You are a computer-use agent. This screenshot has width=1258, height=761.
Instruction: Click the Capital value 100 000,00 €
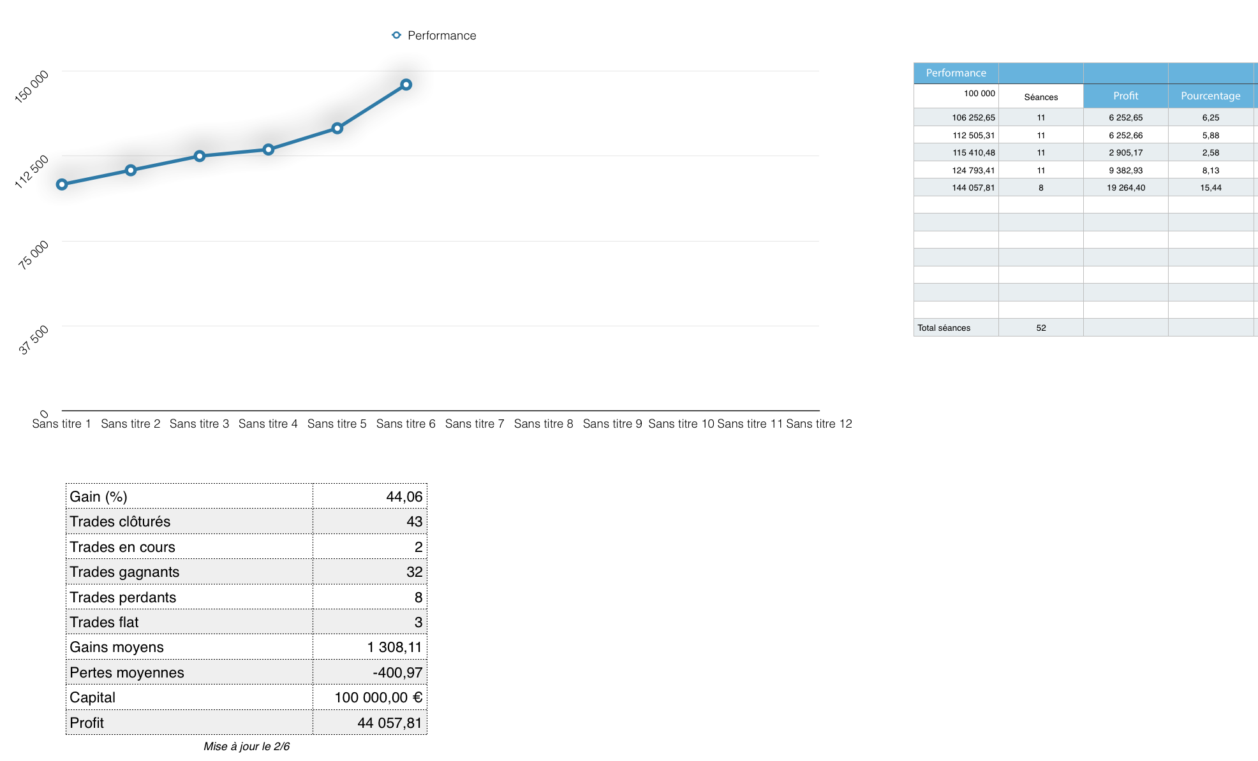[378, 697]
